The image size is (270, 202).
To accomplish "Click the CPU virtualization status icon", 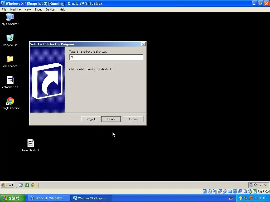I will tap(245, 191).
